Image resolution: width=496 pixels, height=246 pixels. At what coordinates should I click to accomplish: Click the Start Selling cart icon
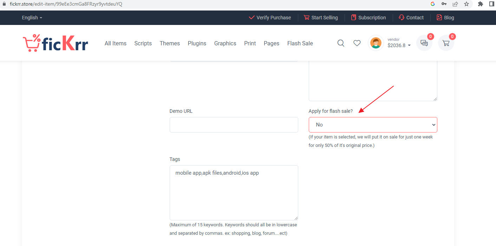(307, 18)
